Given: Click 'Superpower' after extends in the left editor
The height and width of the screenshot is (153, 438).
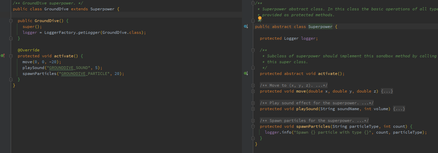Looking at the screenshot, I should click(x=103, y=9).
